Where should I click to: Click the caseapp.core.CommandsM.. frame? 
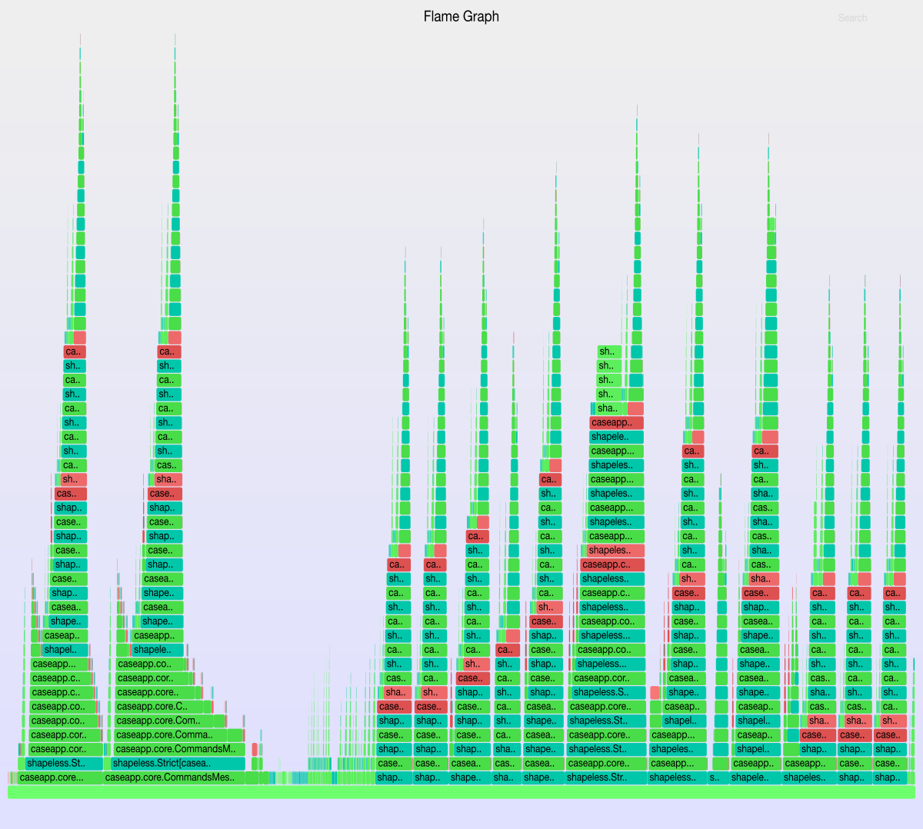click(179, 749)
